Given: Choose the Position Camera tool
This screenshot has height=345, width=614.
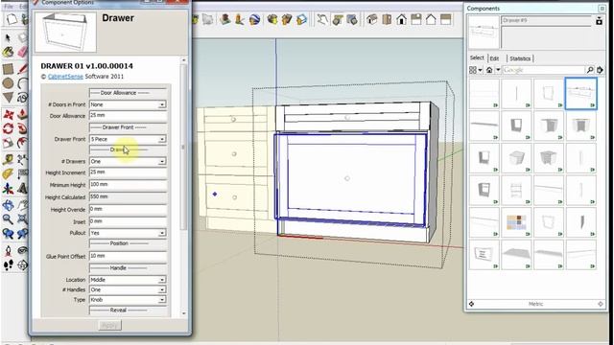Looking at the screenshot, I should coord(8,250).
